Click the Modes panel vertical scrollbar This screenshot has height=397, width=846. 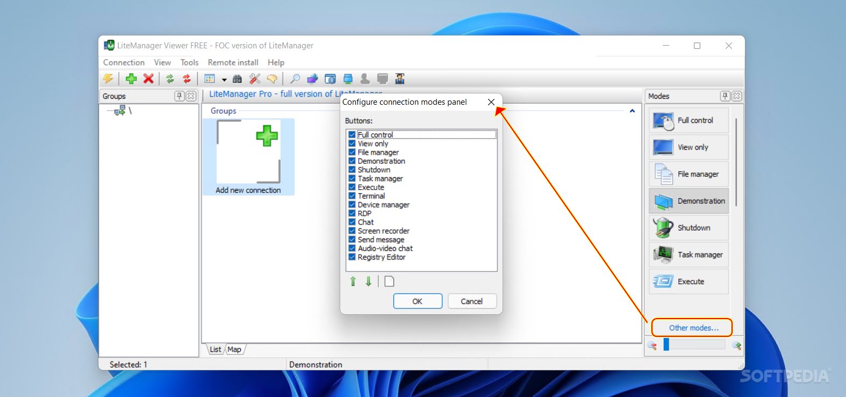tap(736, 162)
